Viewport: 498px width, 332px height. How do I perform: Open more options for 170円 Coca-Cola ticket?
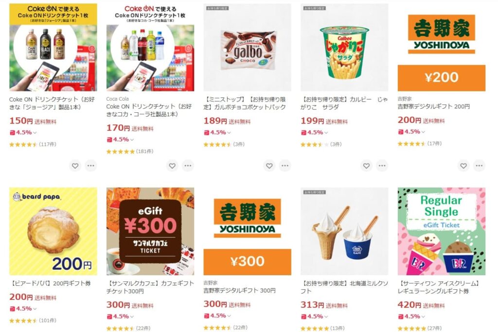(188, 166)
